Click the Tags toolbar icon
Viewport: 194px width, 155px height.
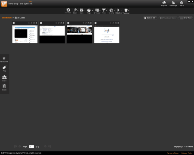point(89,10)
